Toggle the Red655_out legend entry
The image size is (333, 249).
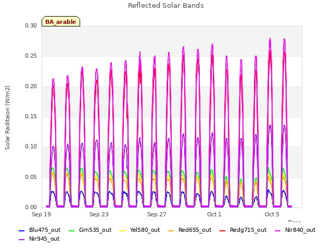(x=189, y=230)
